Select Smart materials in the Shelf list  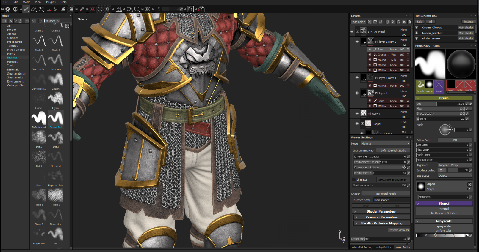pyautogui.click(x=17, y=74)
